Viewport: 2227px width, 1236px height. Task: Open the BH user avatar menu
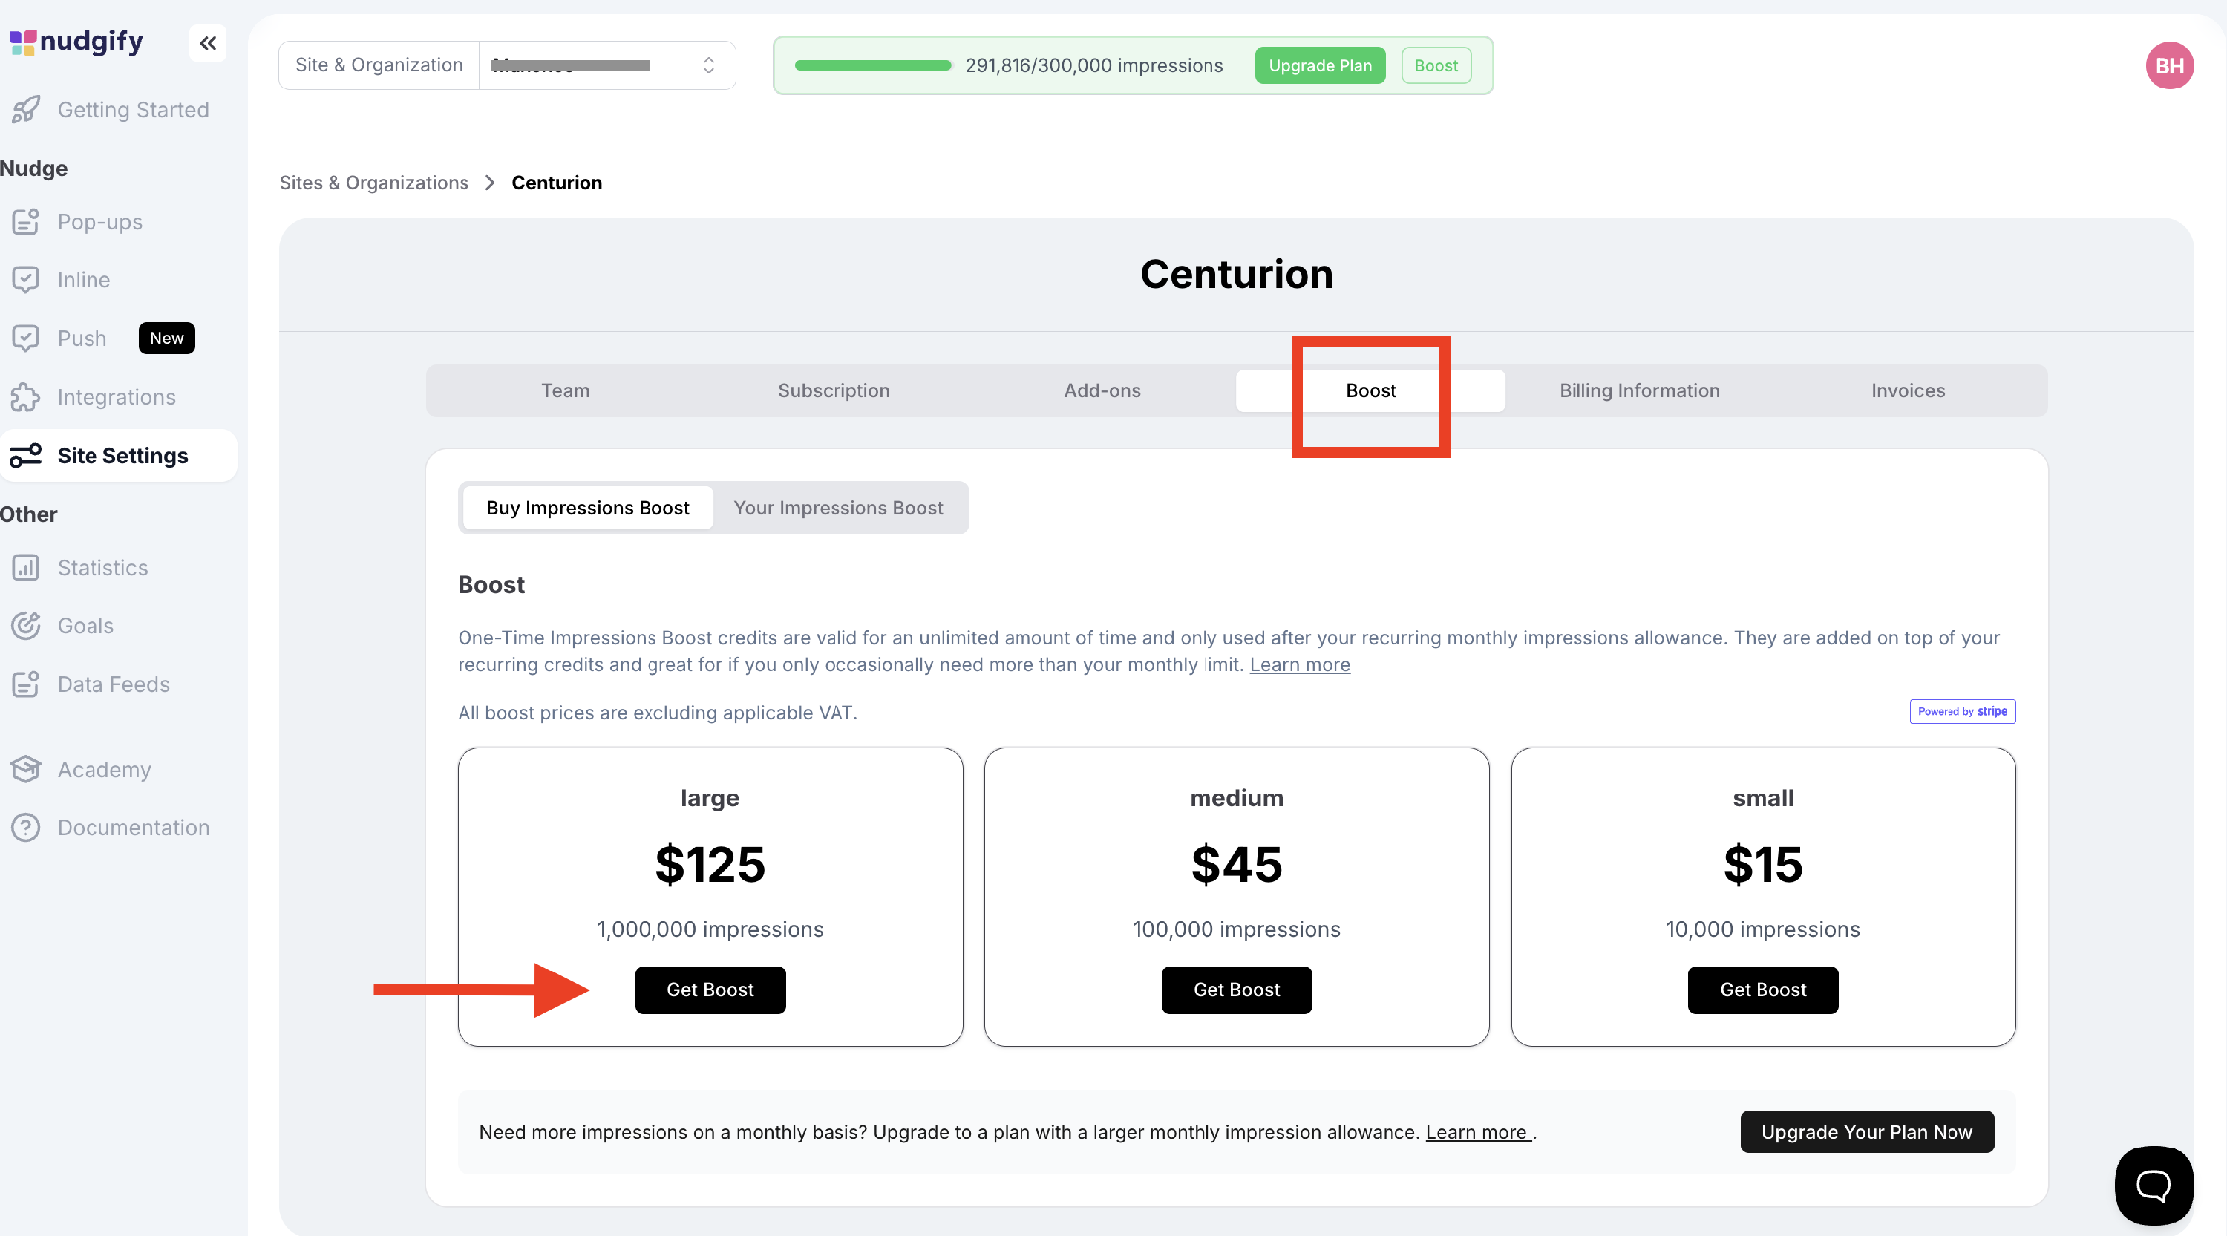point(2168,65)
